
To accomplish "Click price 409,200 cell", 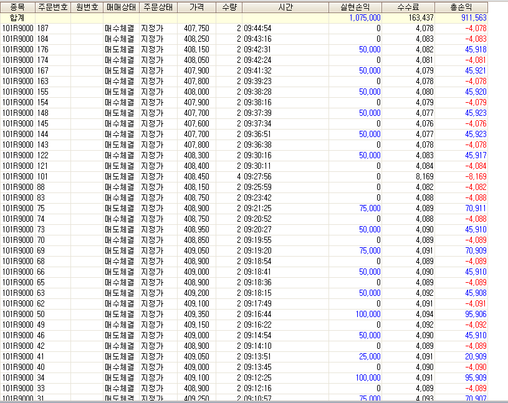I will [197, 293].
